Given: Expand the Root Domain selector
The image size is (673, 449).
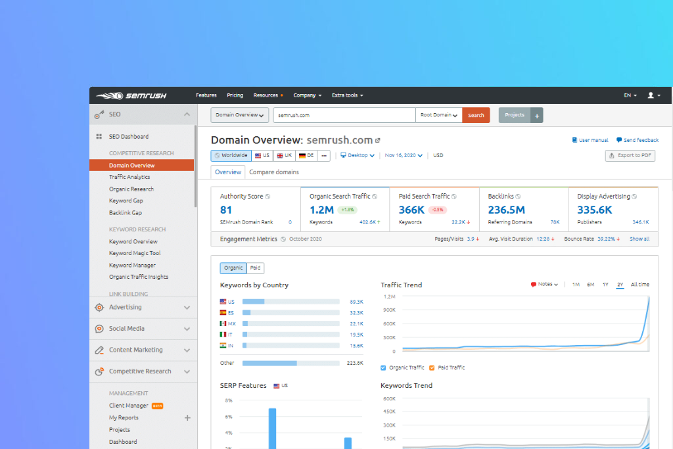Looking at the screenshot, I should [438, 115].
